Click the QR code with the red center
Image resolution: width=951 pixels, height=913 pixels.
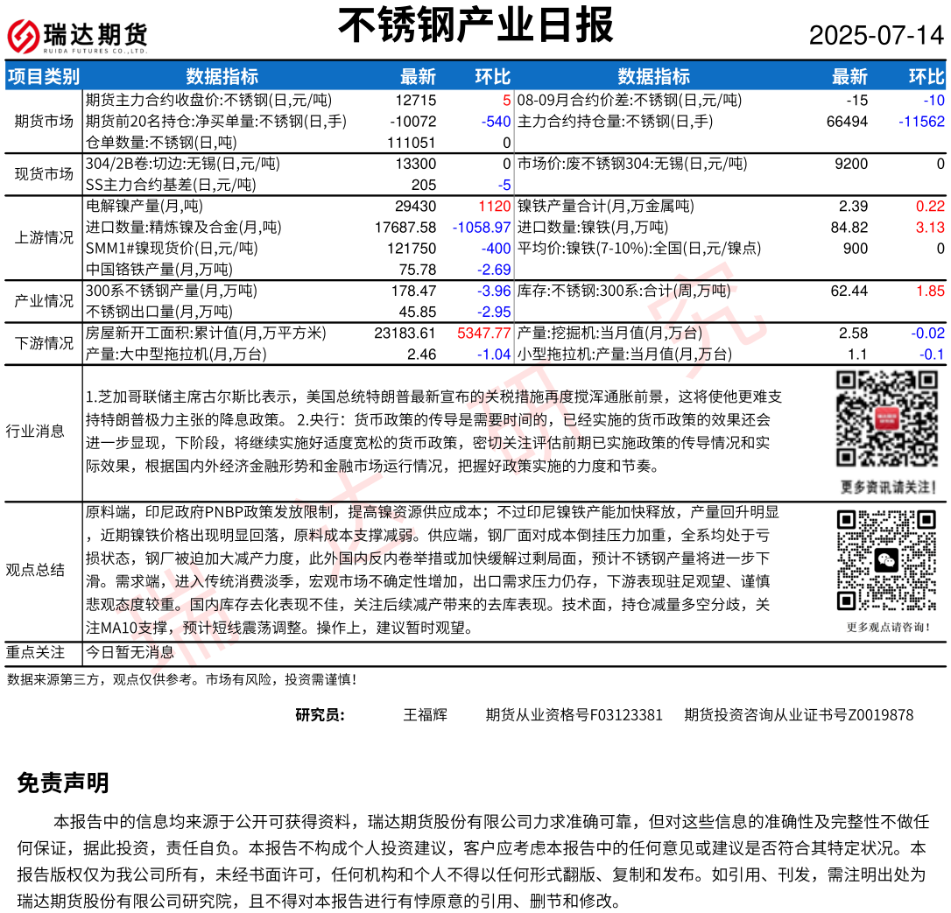[x=887, y=418]
